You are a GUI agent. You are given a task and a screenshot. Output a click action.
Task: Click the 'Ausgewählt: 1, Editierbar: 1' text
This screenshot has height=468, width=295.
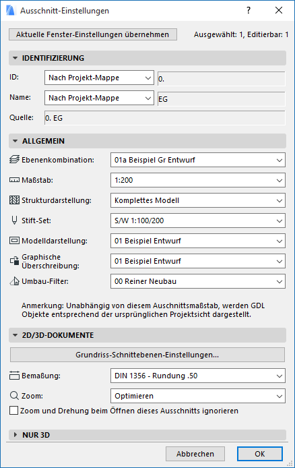pyautogui.click(x=241, y=34)
